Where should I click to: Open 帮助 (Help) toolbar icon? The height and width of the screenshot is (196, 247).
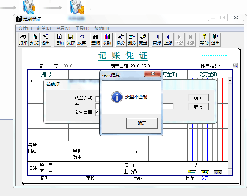pyautogui.click(x=204, y=39)
